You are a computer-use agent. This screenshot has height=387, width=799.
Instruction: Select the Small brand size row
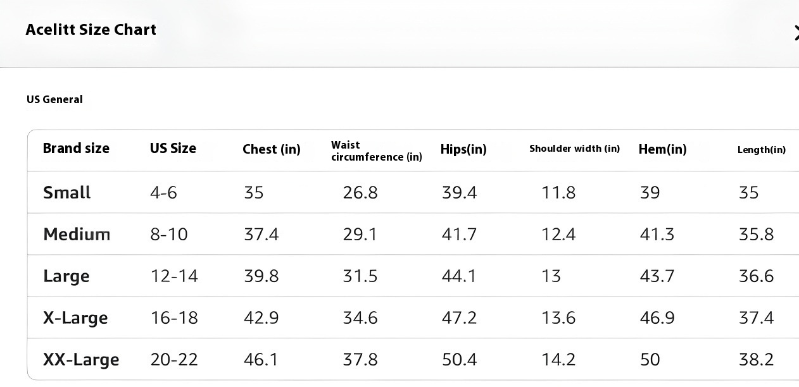point(413,192)
